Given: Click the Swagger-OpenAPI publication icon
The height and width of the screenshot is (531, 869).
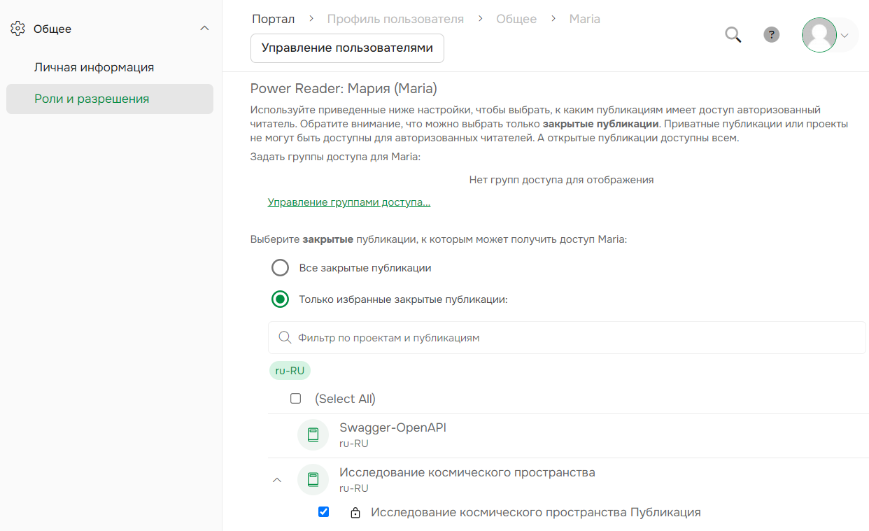Looking at the screenshot, I should [x=313, y=434].
